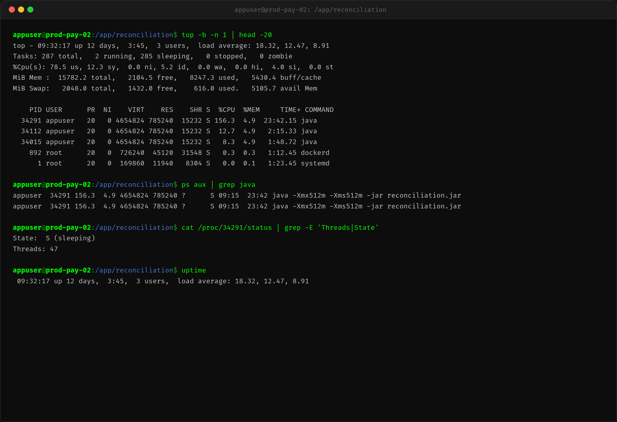This screenshot has width=617, height=422.
Task: Click the 'uptime' command
Action: pos(194,270)
